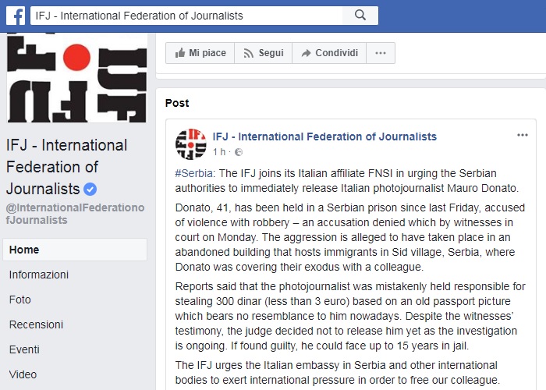The height and width of the screenshot is (390, 546).
Task: Open Foto in the sidebar
Action: (x=19, y=300)
